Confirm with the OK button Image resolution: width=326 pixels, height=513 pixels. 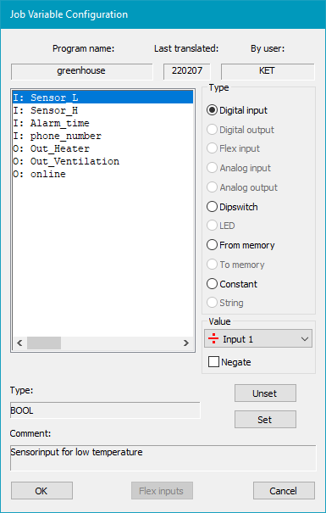(x=41, y=490)
